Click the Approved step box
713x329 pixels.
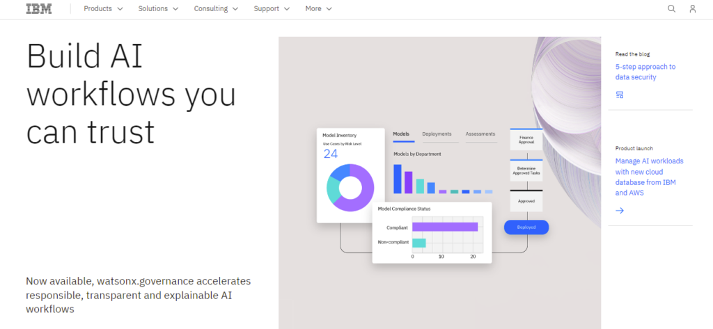coord(526,201)
